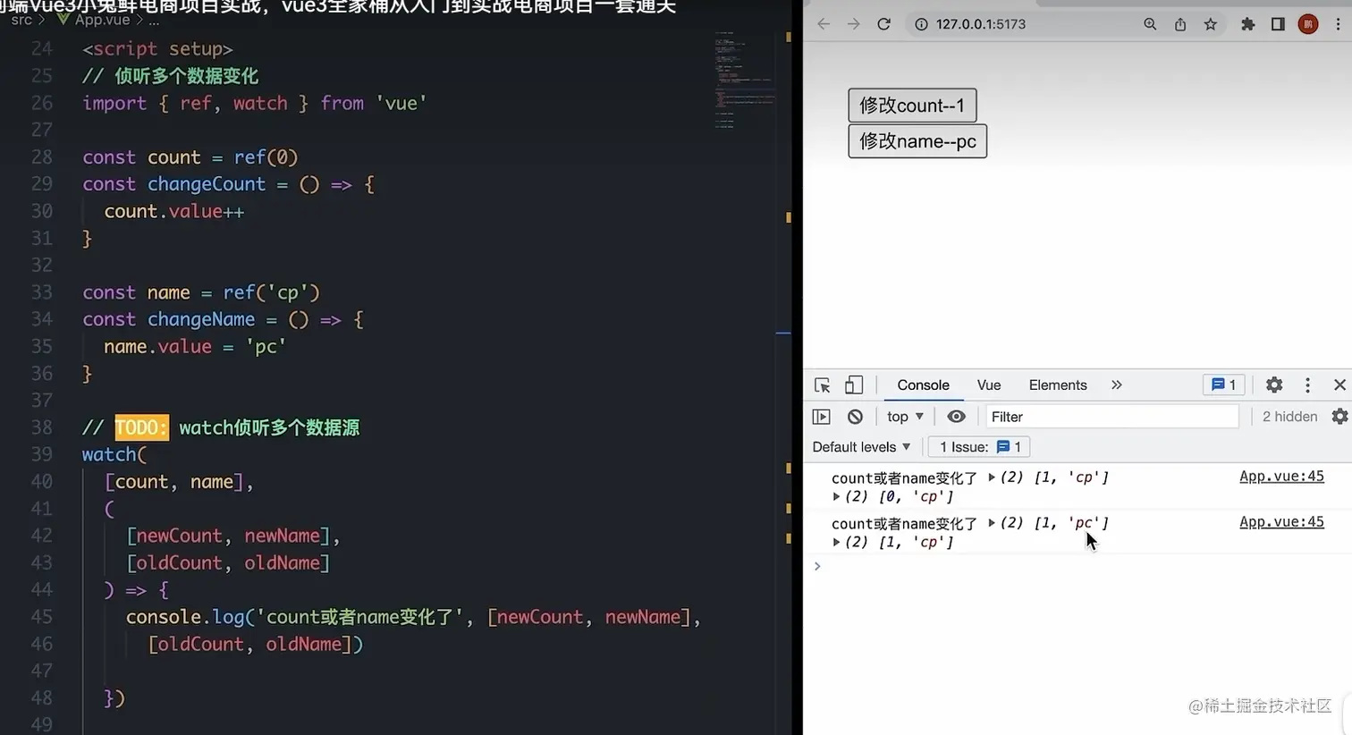Reload the 127.0.0.1:5173 page

tap(884, 24)
